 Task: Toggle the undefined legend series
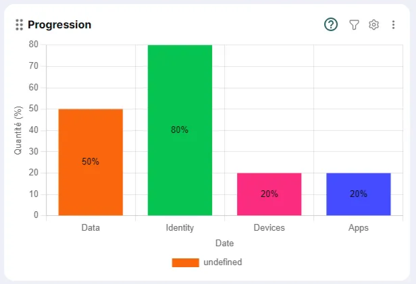tap(222, 262)
